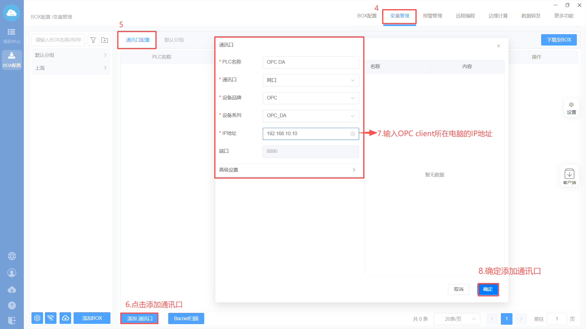Open the help question mark icon
Screen dimensions: 586x329
click(12, 305)
